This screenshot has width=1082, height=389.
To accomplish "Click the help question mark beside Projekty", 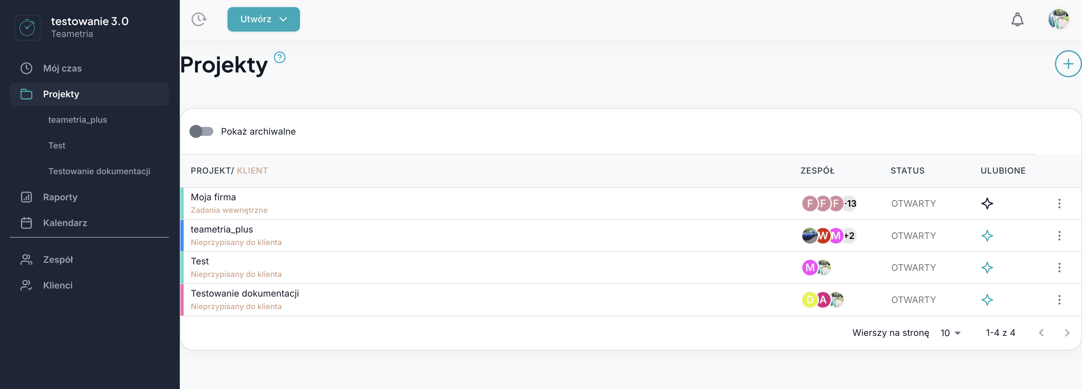I will tap(279, 57).
